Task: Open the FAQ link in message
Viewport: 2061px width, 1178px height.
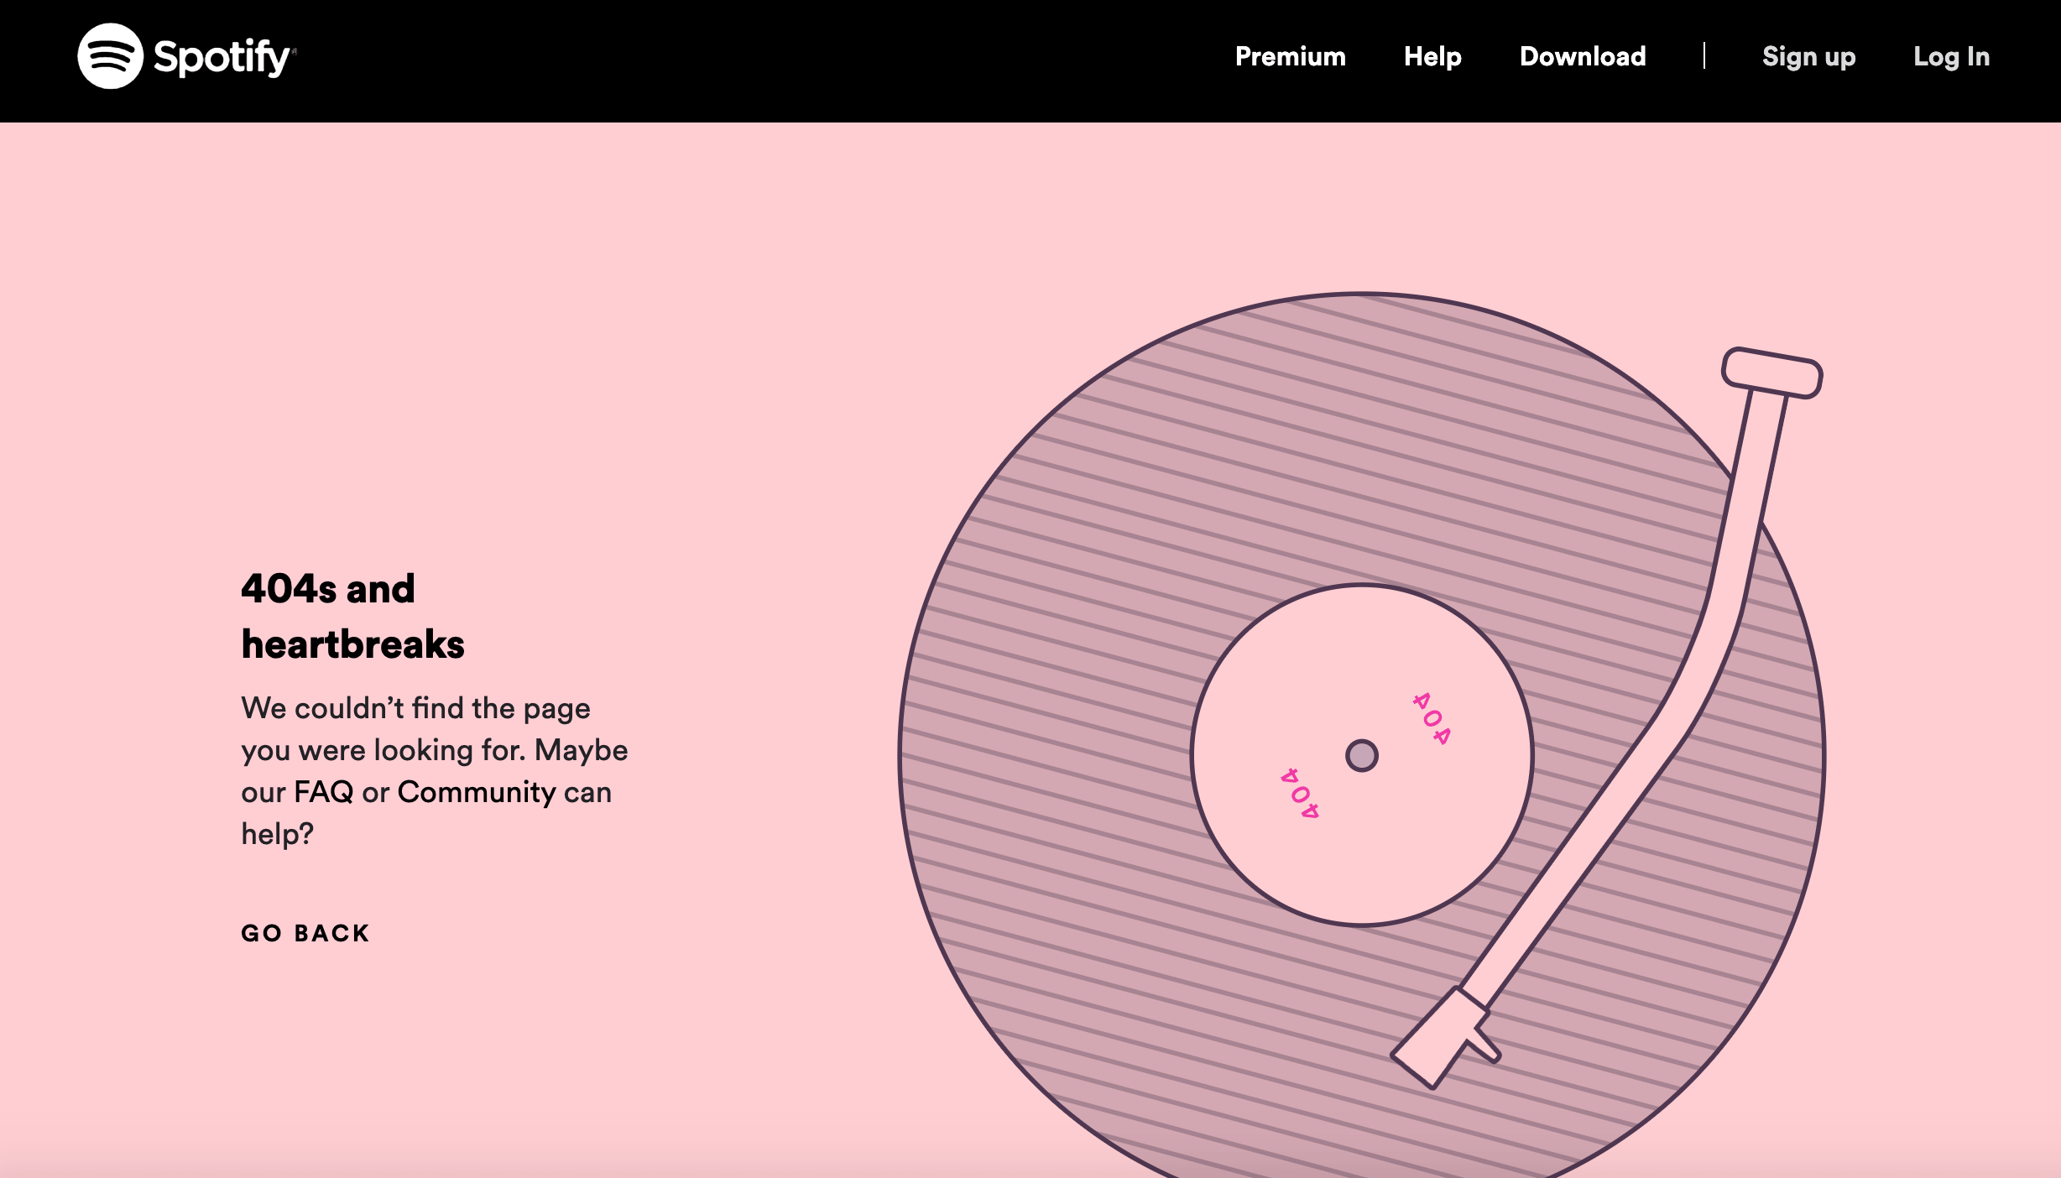Action: point(324,792)
